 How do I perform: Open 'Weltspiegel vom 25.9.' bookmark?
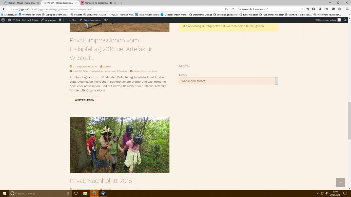coord(56,15)
